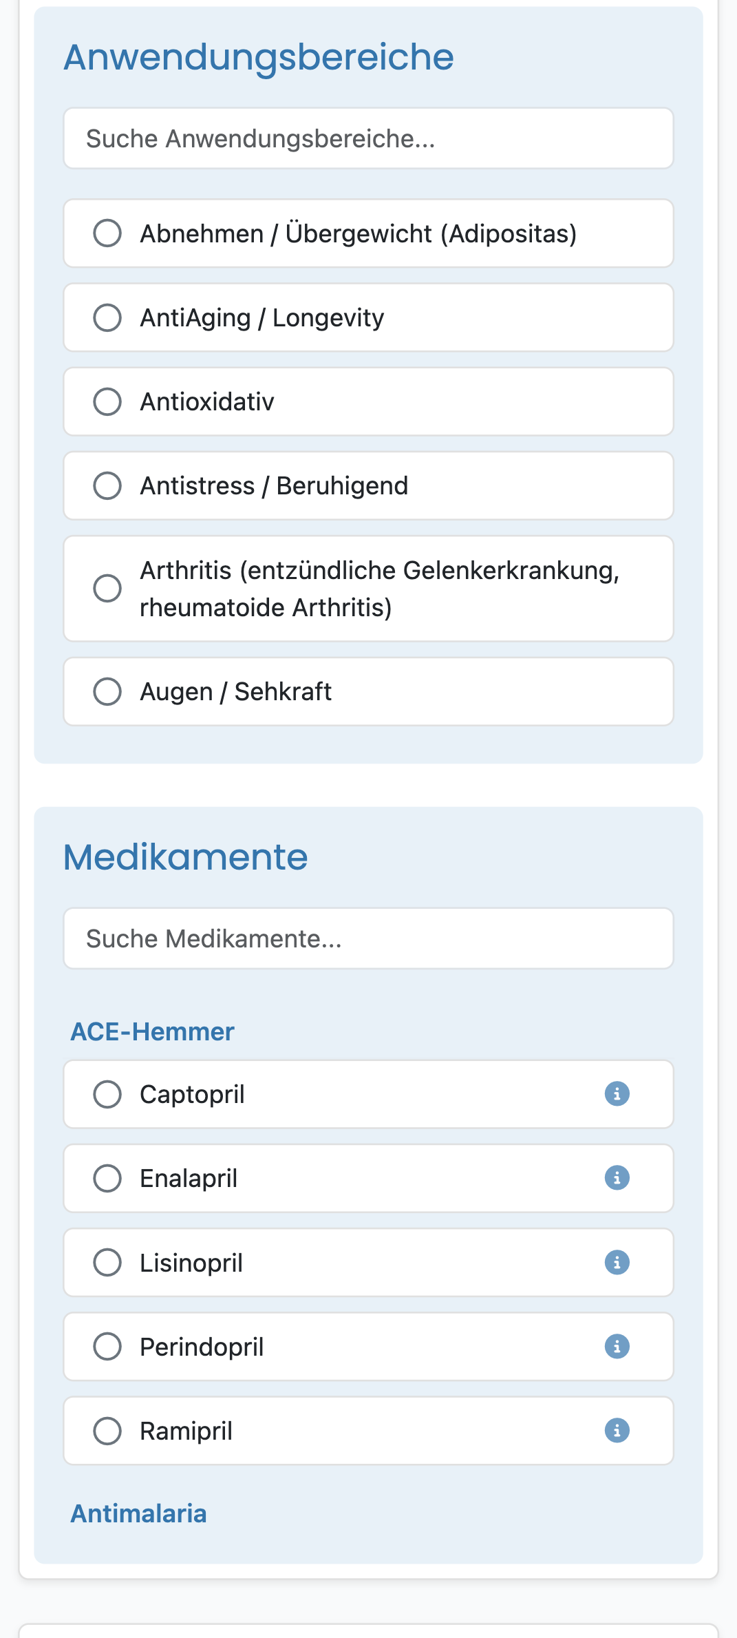This screenshot has width=737, height=1638.
Task: Choose Enalapril medication
Action: pyautogui.click(x=107, y=1178)
